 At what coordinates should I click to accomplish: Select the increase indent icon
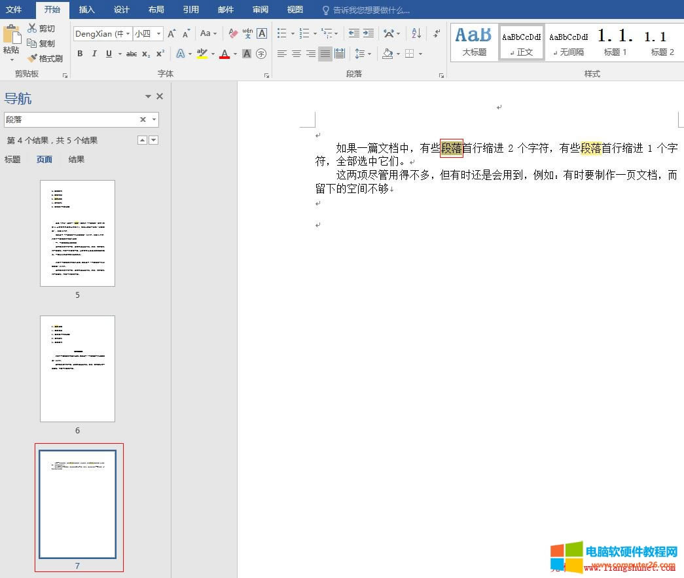point(367,33)
